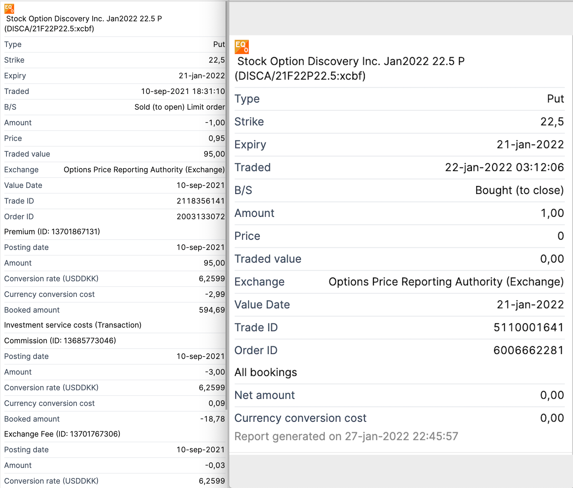This screenshot has width=573, height=488.
Task: Click the 'All bookings' heading
Action: coord(266,372)
